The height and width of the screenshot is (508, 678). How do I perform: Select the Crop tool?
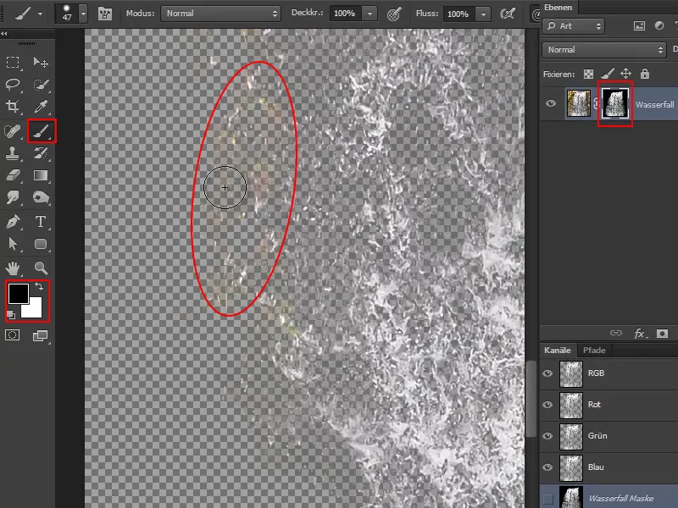click(13, 107)
